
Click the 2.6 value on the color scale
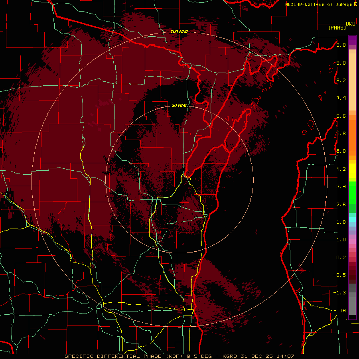coord(341,205)
